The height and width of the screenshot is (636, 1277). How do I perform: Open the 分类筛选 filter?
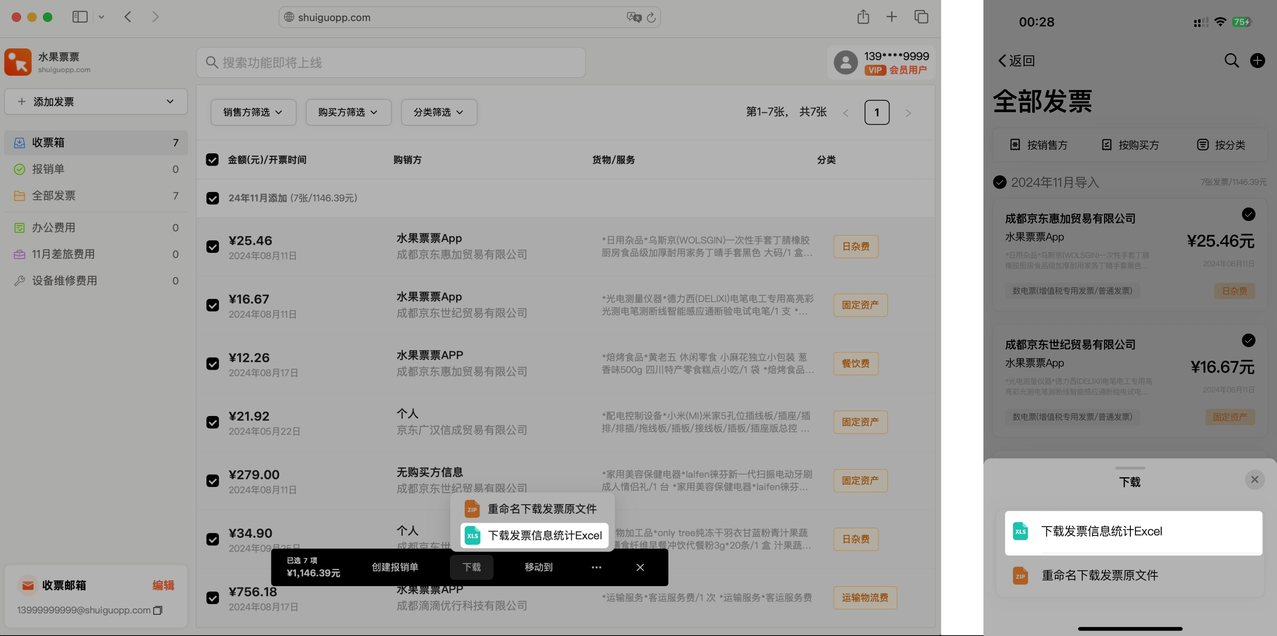[x=439, y=113]
